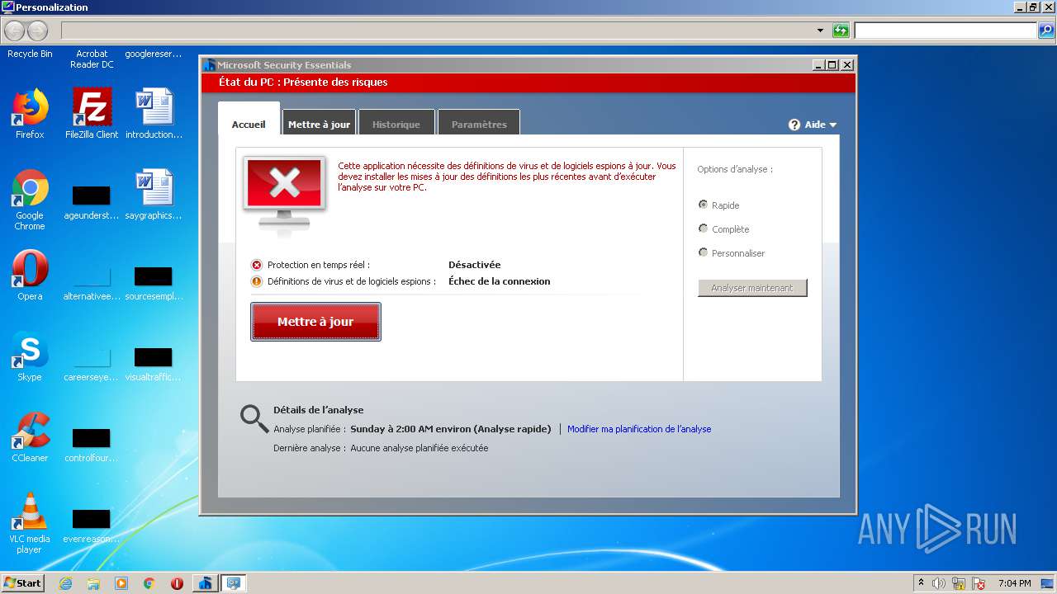Open the Opera desktop shortcut
The height and width of the screenshot is (594, 1057).
click(x=30, y=276)
